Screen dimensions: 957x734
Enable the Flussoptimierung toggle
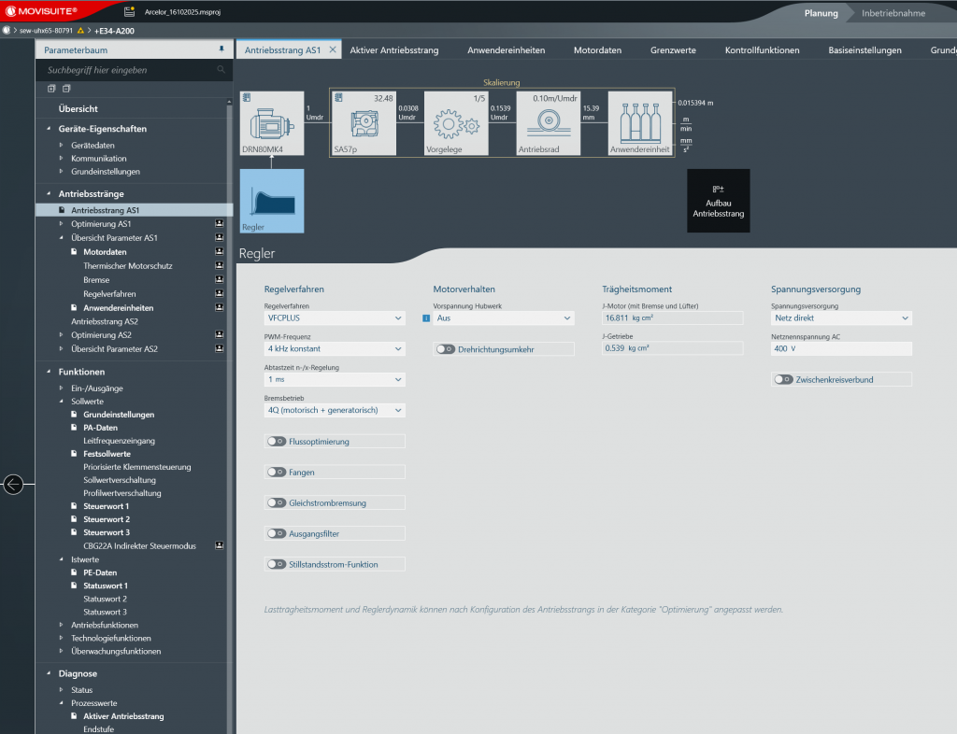277,442
